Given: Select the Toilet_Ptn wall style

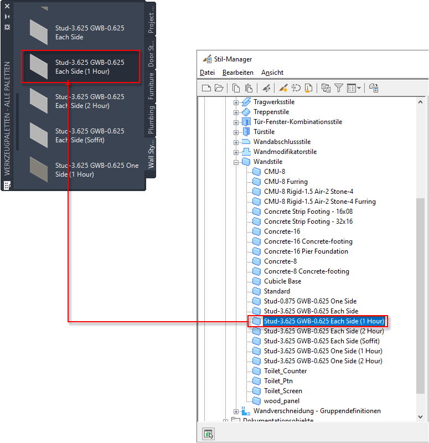Looking at the screenshot, I should click(x=278, y=381).
